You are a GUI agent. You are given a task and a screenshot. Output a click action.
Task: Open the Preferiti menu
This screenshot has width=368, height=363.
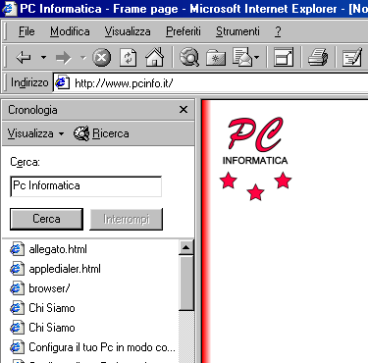coord(184,31)
